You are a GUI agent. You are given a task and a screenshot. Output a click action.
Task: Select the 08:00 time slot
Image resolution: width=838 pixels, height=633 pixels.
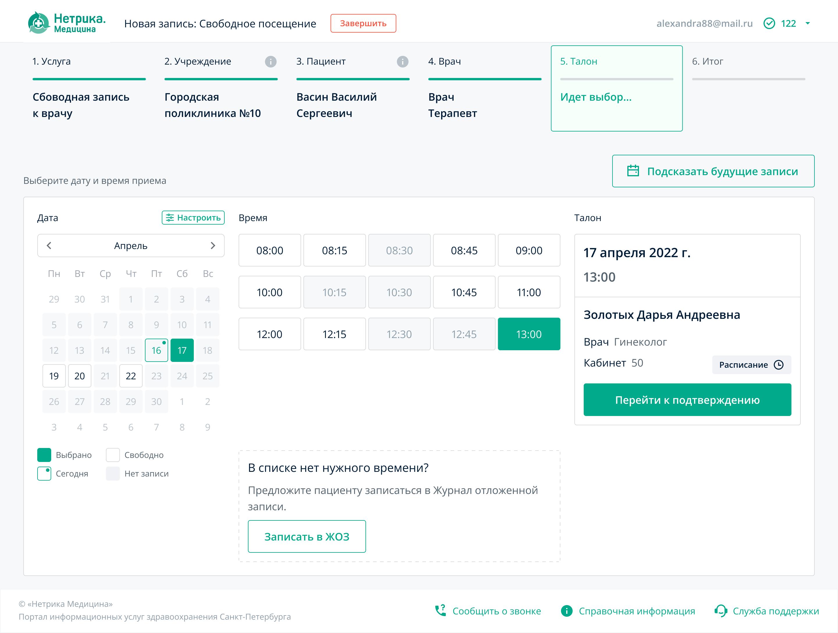[x=270, y=250]
